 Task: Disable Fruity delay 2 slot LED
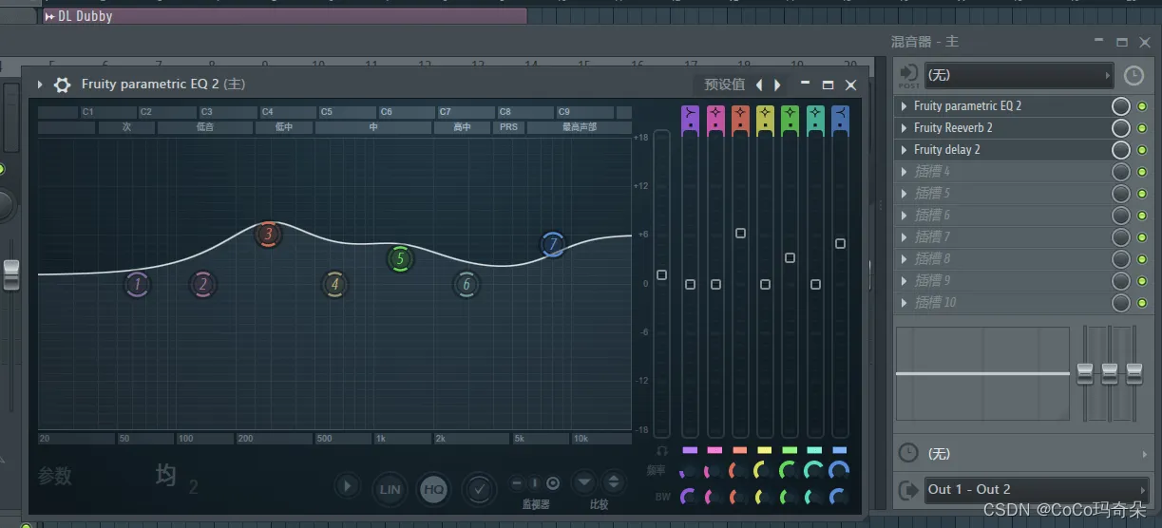click(x=1142, y=150)
